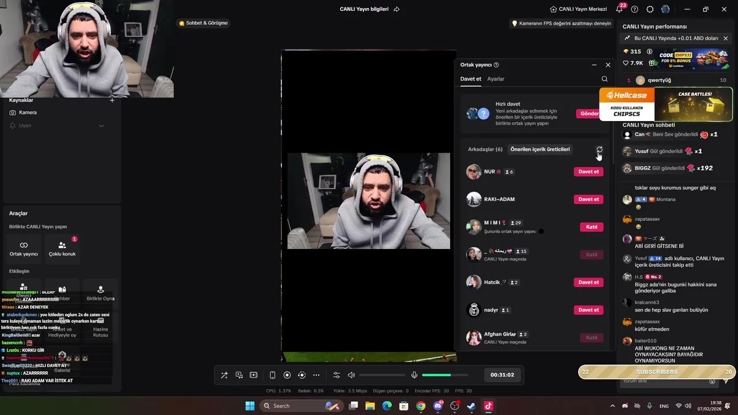Mute the microphone
738x415 pixels.
click(x=414, y=375)
